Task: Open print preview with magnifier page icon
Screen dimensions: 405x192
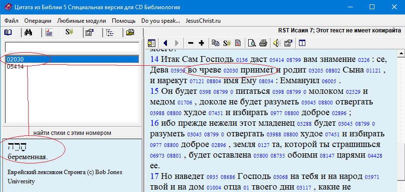Action: point(252,43)
